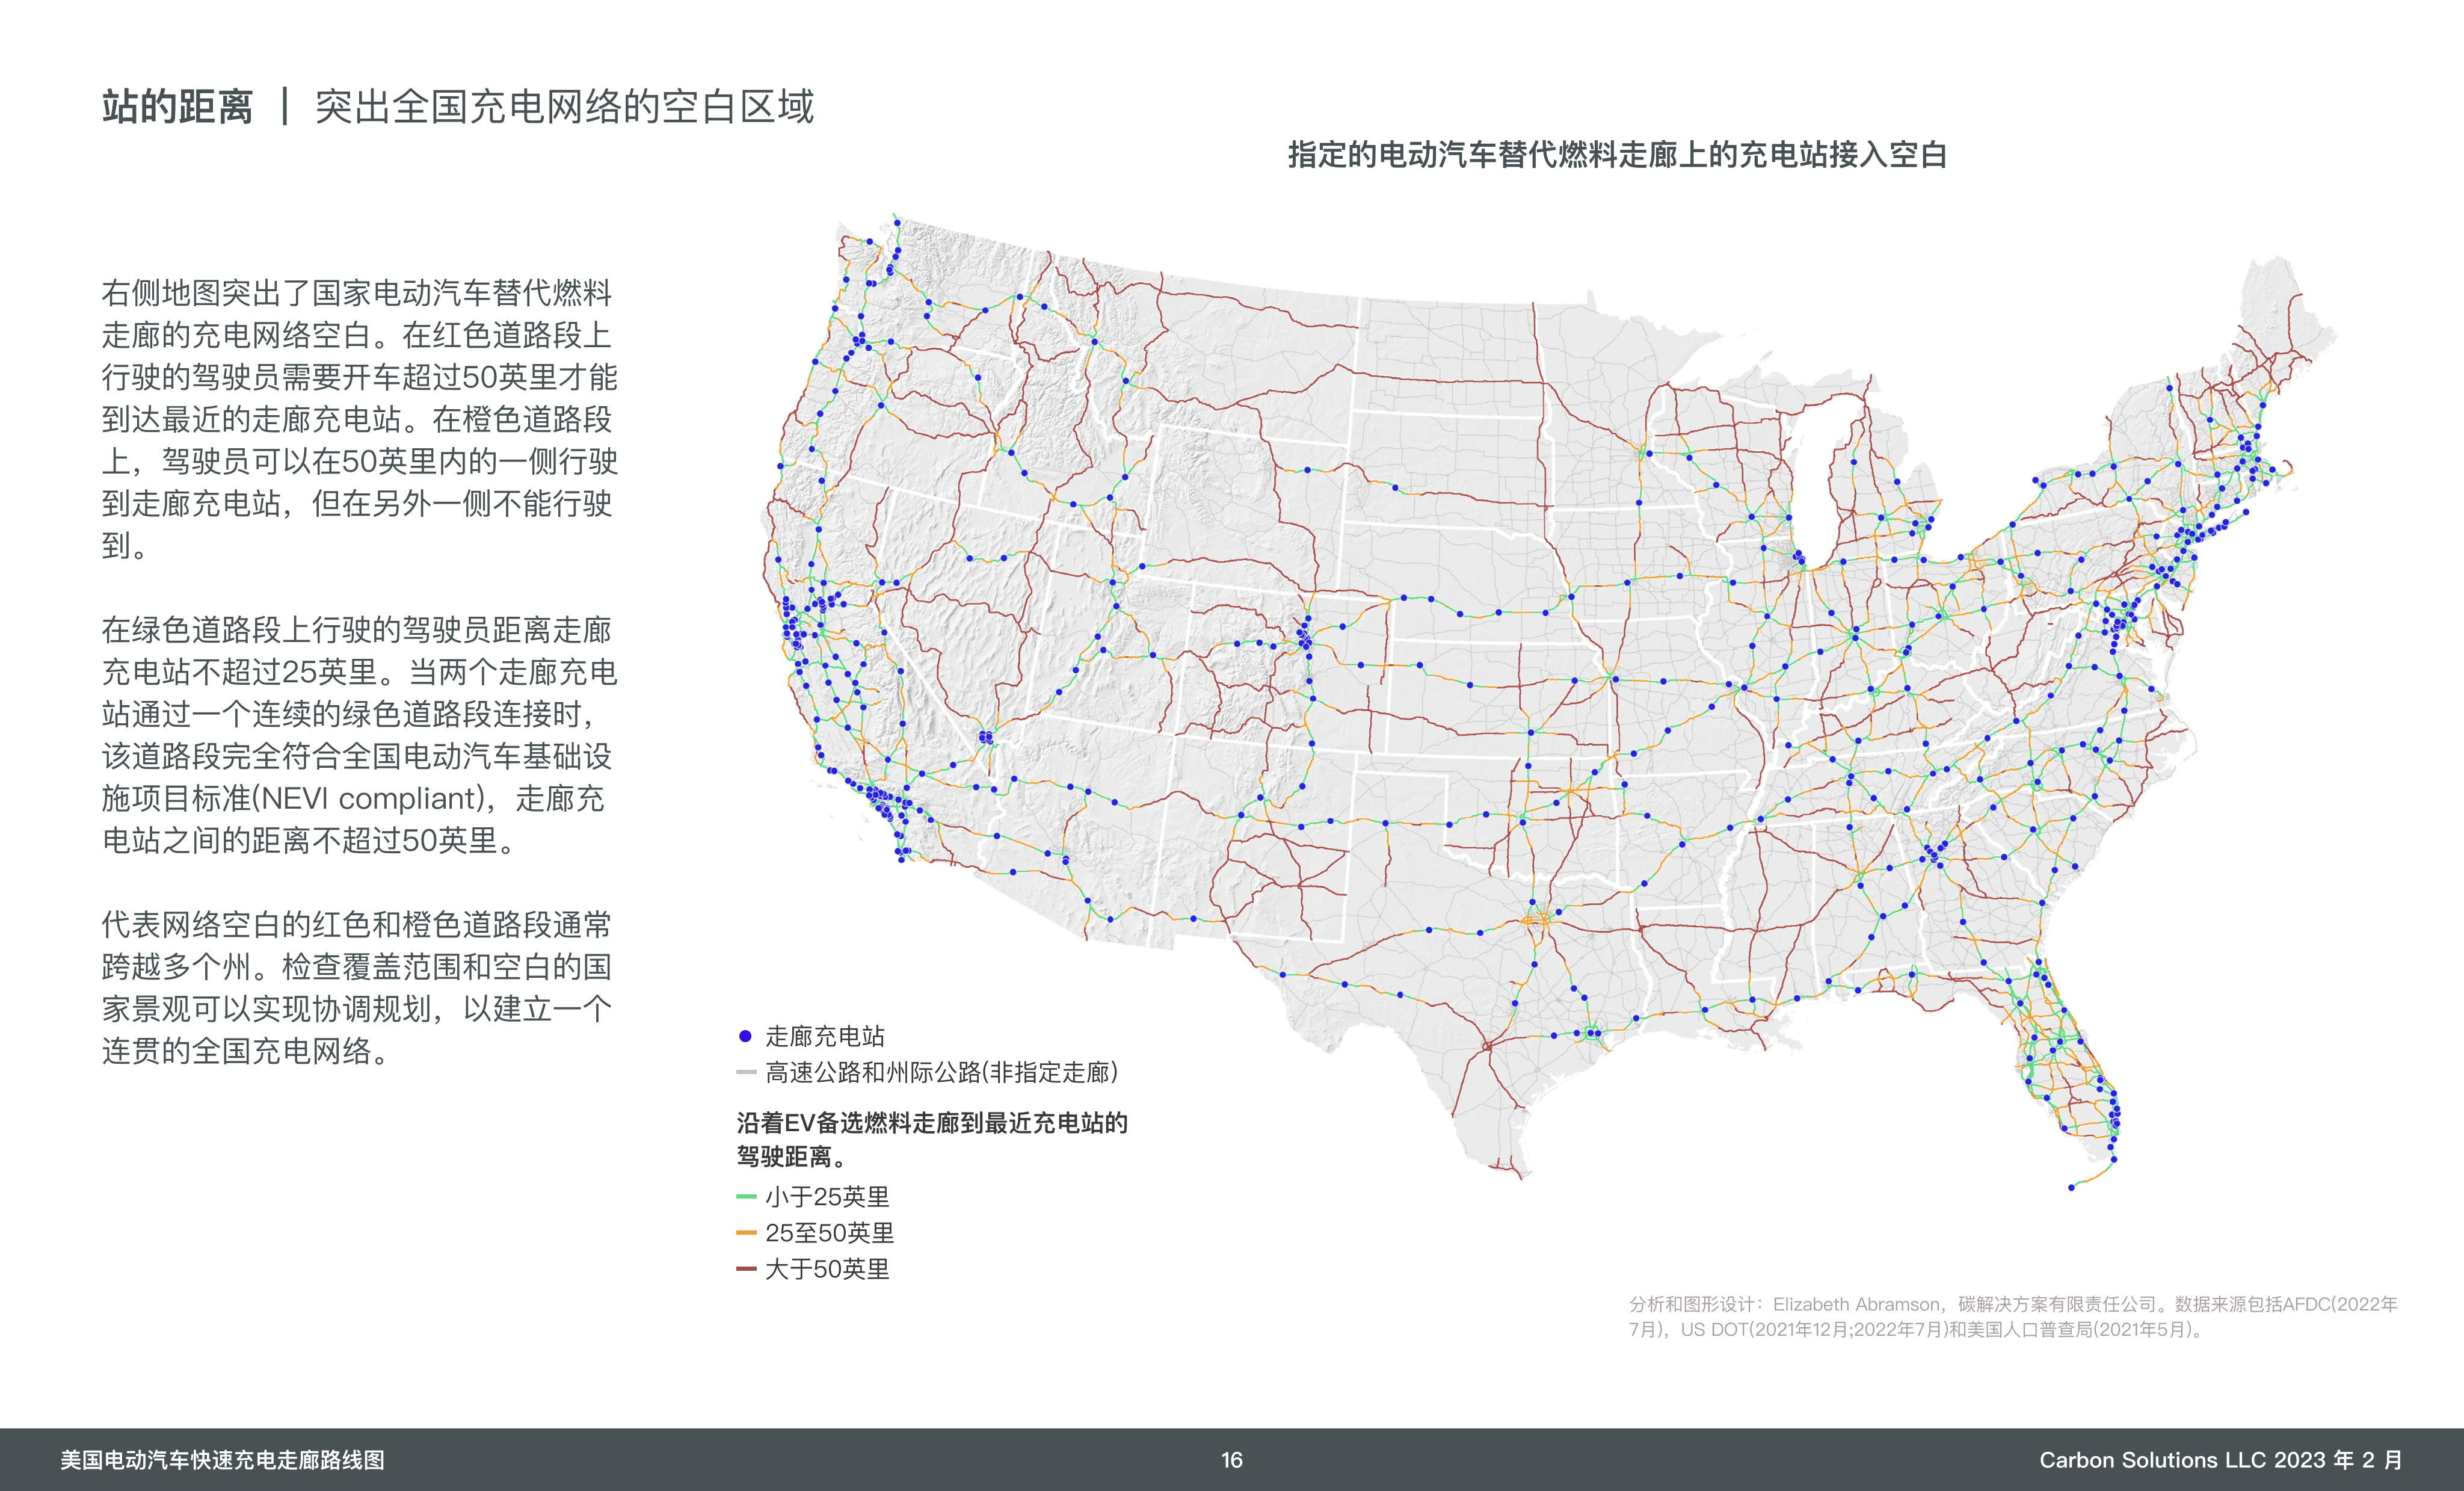2464x1491 pixels.
Task: Click the blue dot legend marker for 走廊充电站
Action: [745, 1036]
